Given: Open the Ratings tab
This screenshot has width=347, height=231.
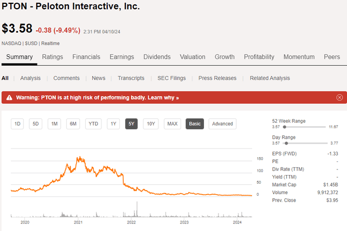Looking at the screenshot, I should click(x=53, y=57).
